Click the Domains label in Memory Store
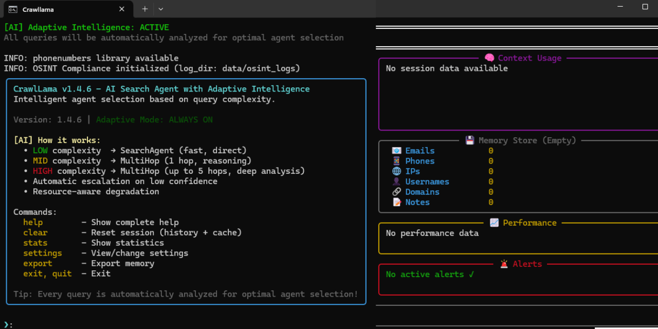This screenshot has height=329, width=658. point(423,192)
